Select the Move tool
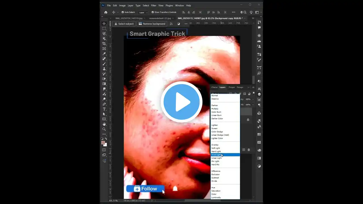Image resolution: width=363 pixels, height=204 pixels. click(x=104, y=24)
